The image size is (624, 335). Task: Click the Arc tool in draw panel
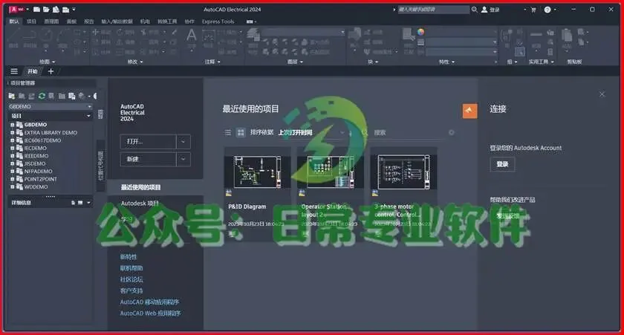(x=62, y=36)
